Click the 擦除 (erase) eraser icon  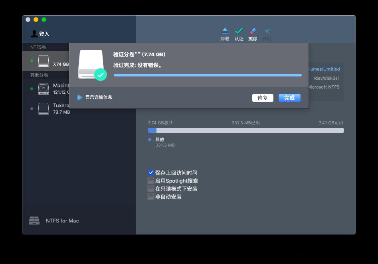click(253, 31)
